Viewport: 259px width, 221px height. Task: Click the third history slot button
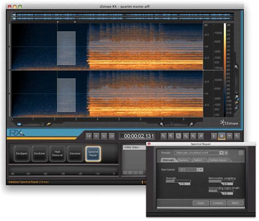coord(136,172)
